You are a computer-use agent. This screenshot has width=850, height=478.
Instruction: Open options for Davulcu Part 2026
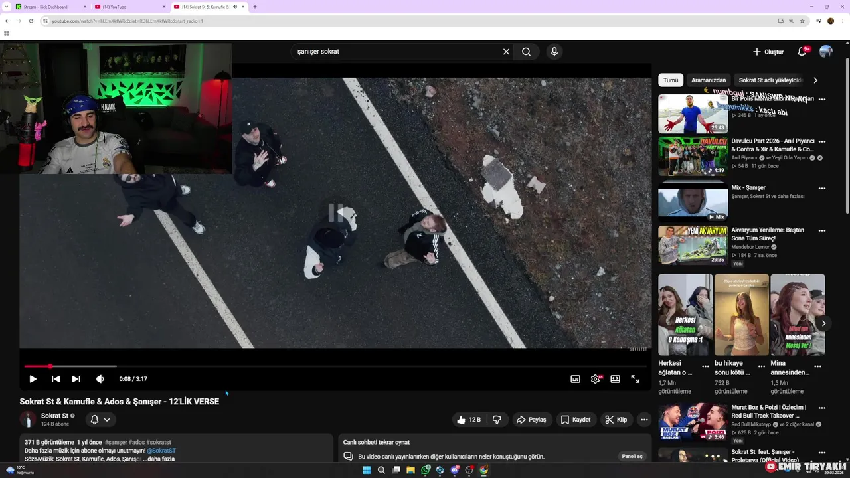822,142
